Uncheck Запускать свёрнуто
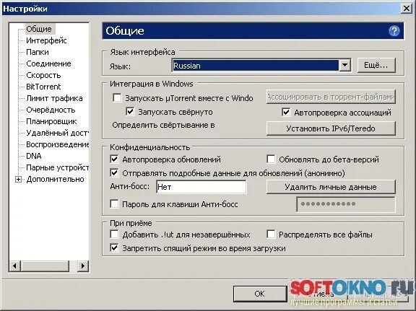Viewport: 416px width, 311px height. pos(130,112)
